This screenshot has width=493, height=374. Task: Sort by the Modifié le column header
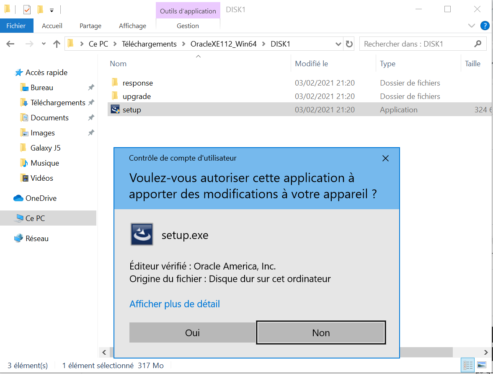pos(311,64)
